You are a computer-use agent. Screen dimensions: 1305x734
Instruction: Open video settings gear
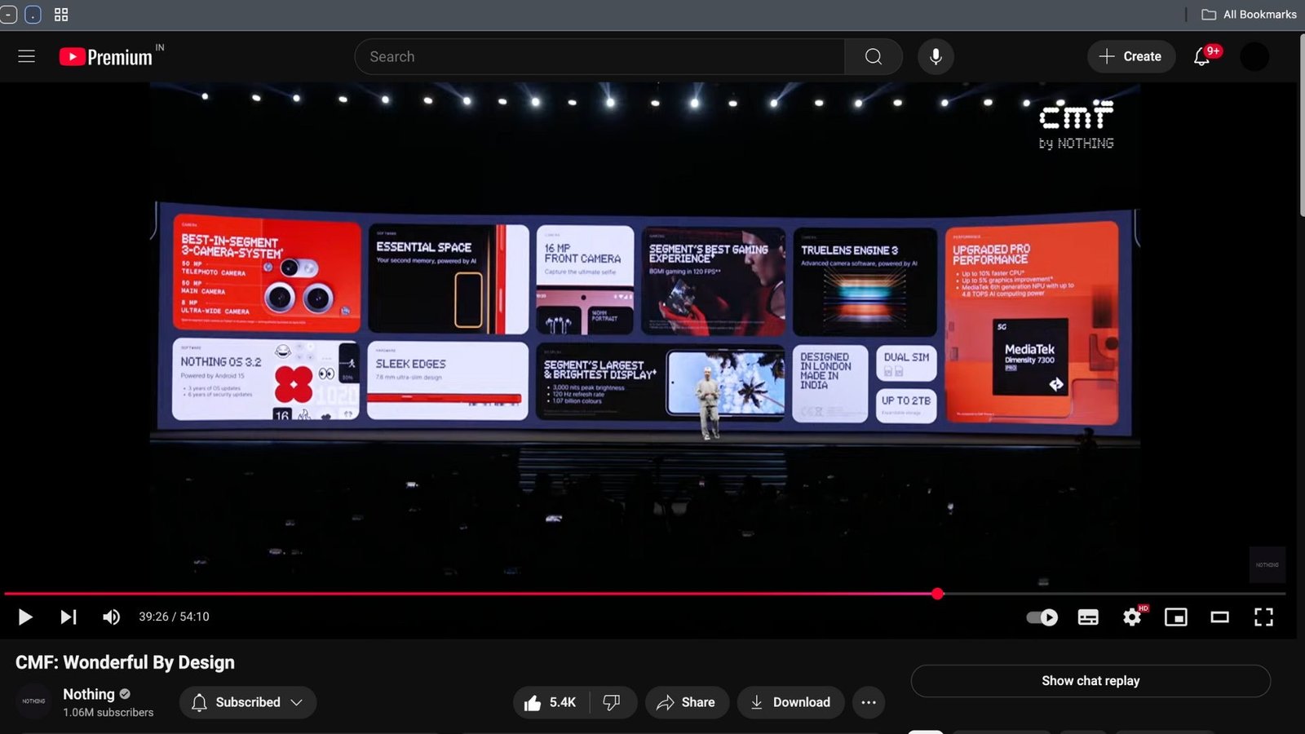click(1132, 617)
